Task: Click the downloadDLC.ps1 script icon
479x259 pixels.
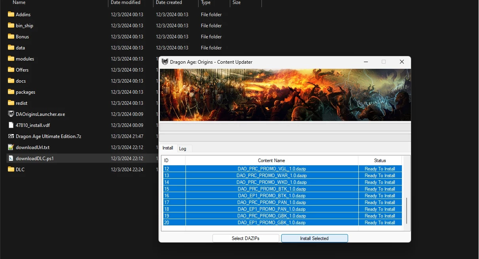Action: 11,158
